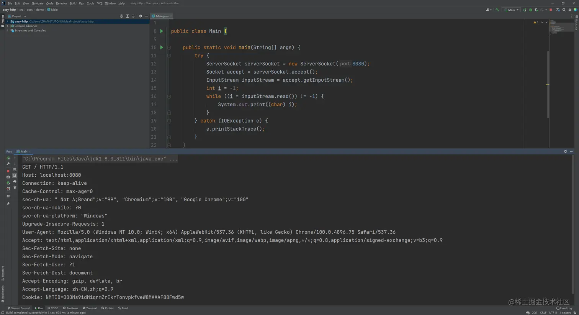The height and width of the screenshot is (315, 579).
Task: Open the Bookmarks side tool window tab
Action: click(3, 294)
